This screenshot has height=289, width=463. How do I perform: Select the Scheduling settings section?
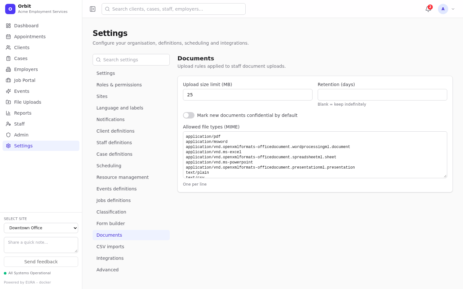[131, 166]
